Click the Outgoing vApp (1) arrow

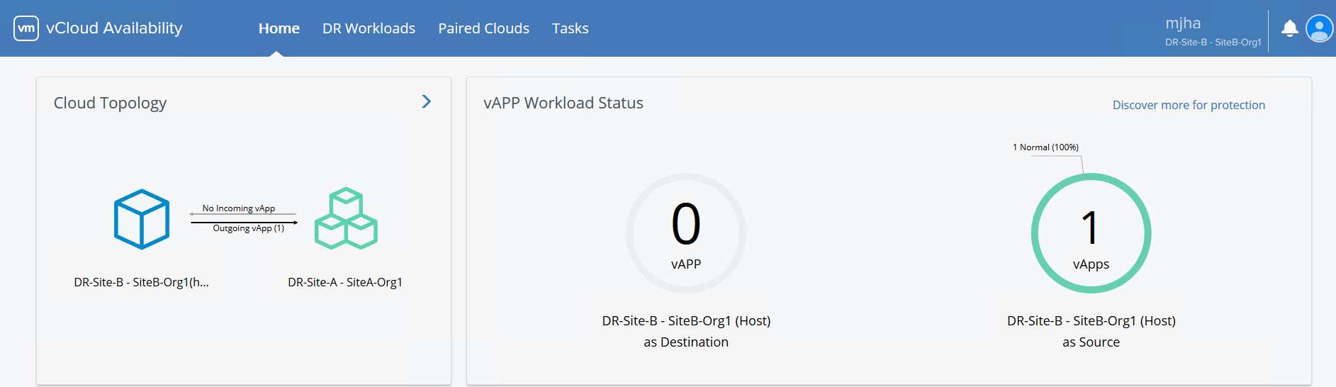point(244,223)
